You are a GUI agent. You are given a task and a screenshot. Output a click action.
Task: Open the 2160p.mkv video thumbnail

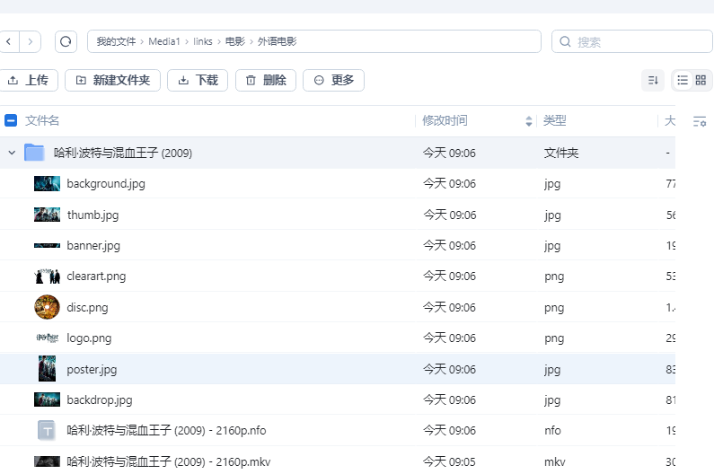(47, 461)
